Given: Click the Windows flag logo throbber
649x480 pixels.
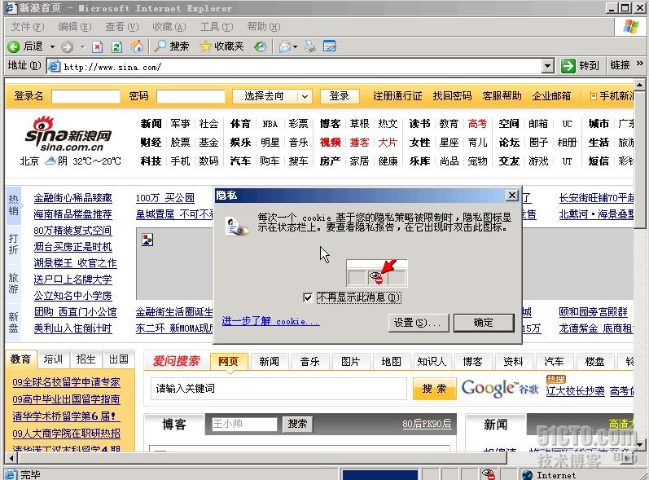Looking at the screenshot, I should tap(631, 27).
